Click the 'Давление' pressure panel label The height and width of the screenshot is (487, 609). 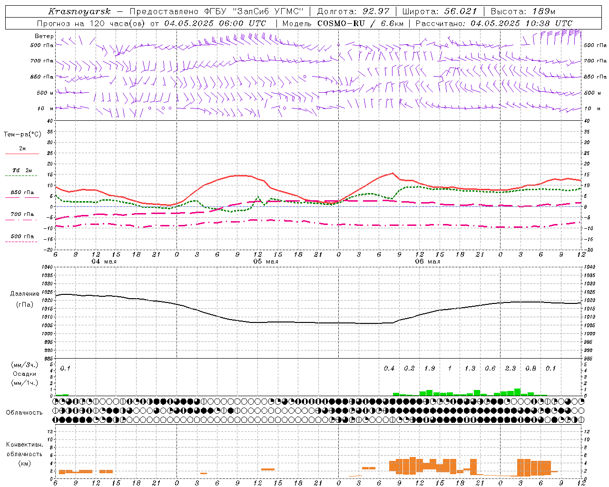click(x=25, y=294)
